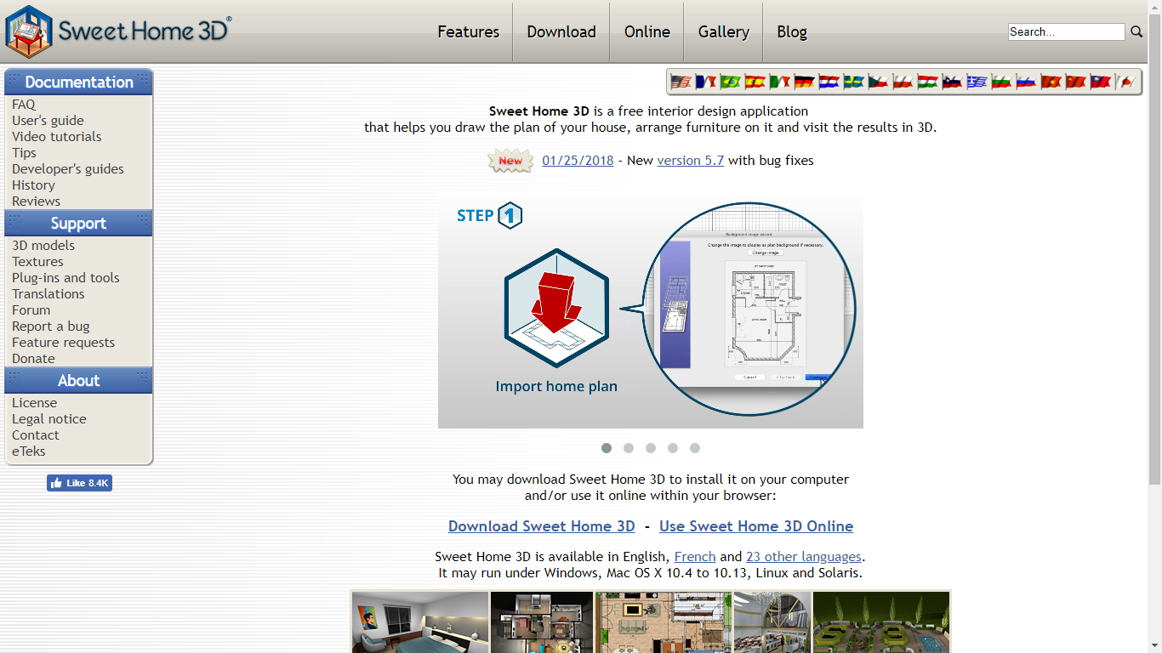
Task: Select the last carousel dot
Action: coord(695,448)
